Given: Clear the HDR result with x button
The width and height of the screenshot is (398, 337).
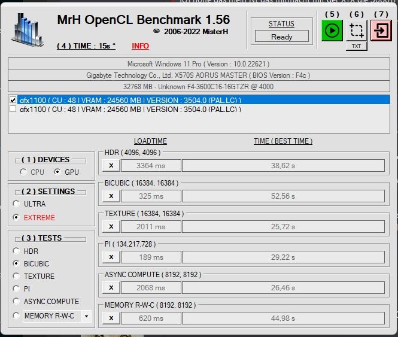Looking at the screenshot, I should click(111, 166).
